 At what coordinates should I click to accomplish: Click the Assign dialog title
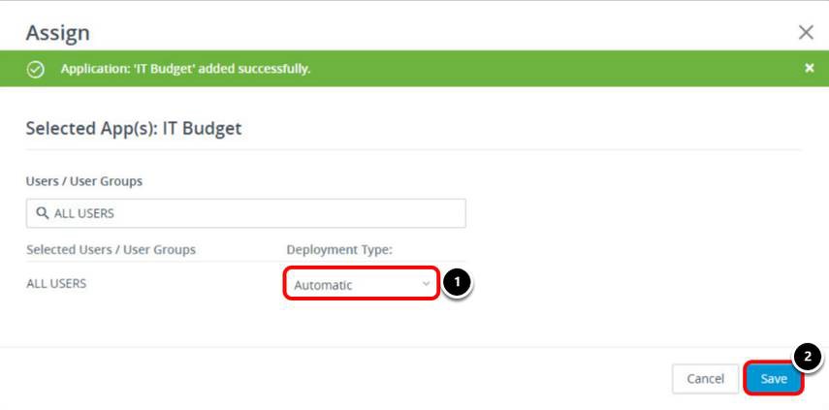click(57, 33)
